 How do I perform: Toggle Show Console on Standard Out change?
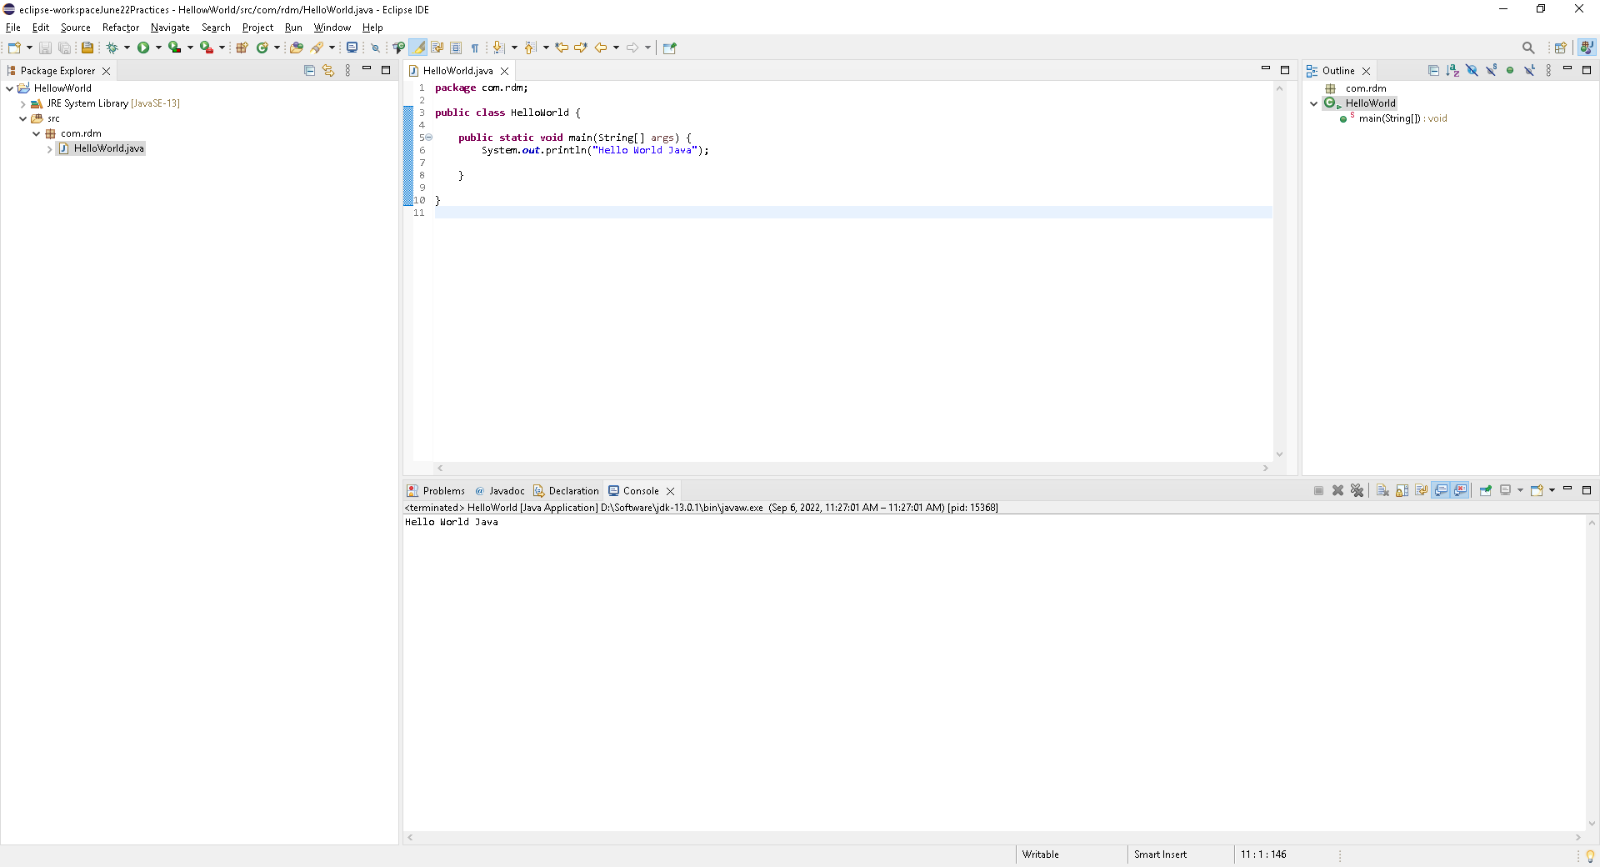pyautogui.click(x=1441, y=491)
